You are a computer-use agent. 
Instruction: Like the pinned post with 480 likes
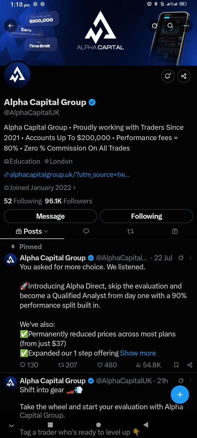coord(107,365)
